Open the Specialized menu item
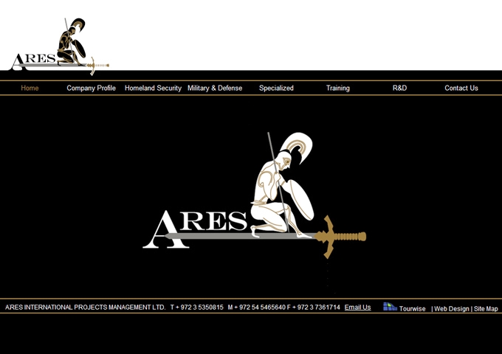 (x=276, y=88)
